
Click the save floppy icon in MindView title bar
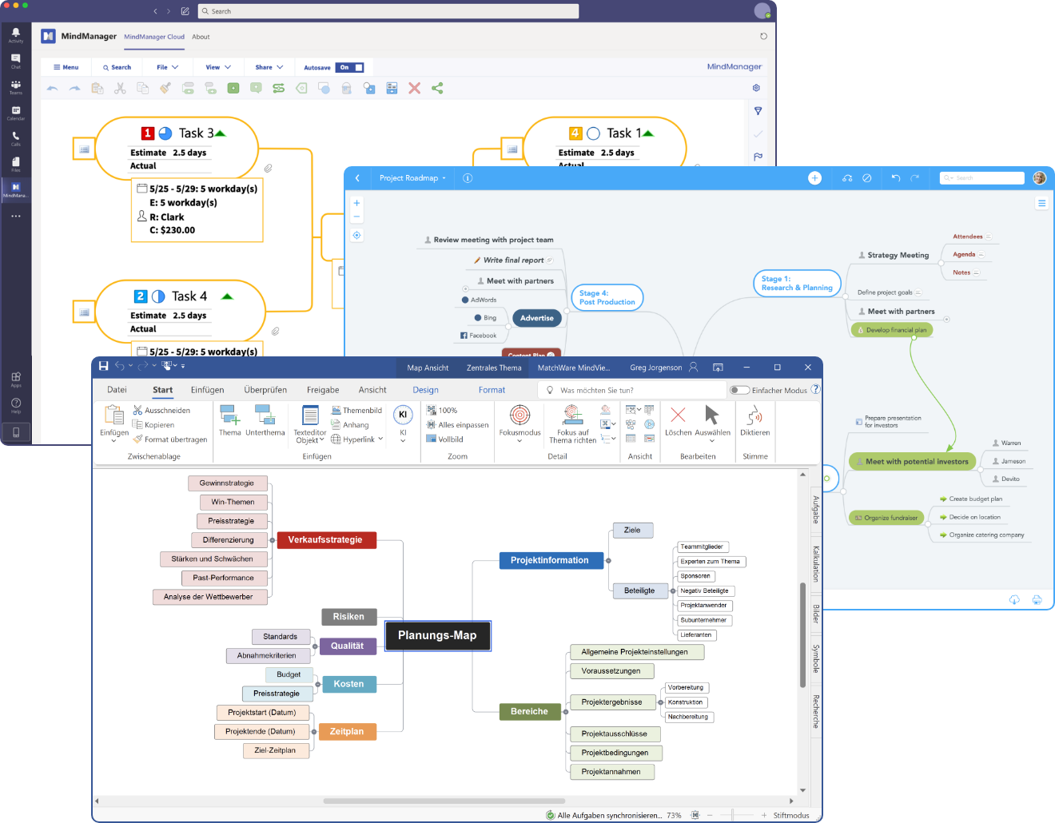[103, 366]
